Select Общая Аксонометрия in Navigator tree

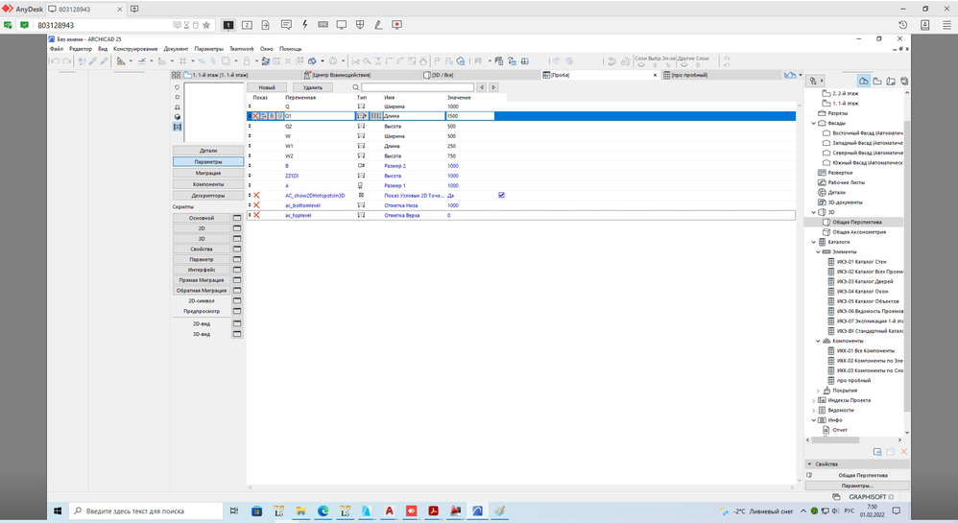(859, 232)
